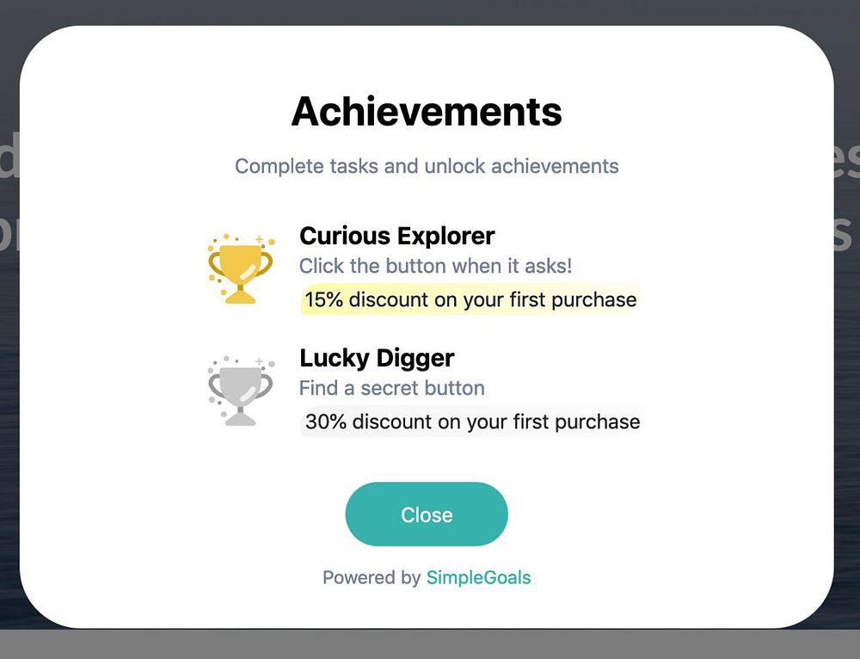Click the gold trophy icon
The image size is (860, 659).
(x=240, y=268)
